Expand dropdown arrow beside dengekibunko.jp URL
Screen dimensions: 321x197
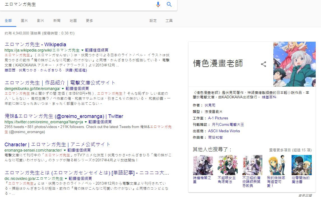[63, 89]
